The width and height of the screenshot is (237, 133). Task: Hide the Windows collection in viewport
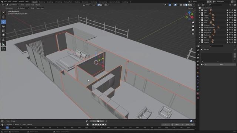[232, 25]
